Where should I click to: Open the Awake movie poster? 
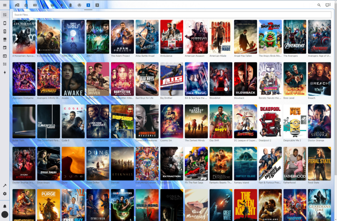(x=73, y=79)
